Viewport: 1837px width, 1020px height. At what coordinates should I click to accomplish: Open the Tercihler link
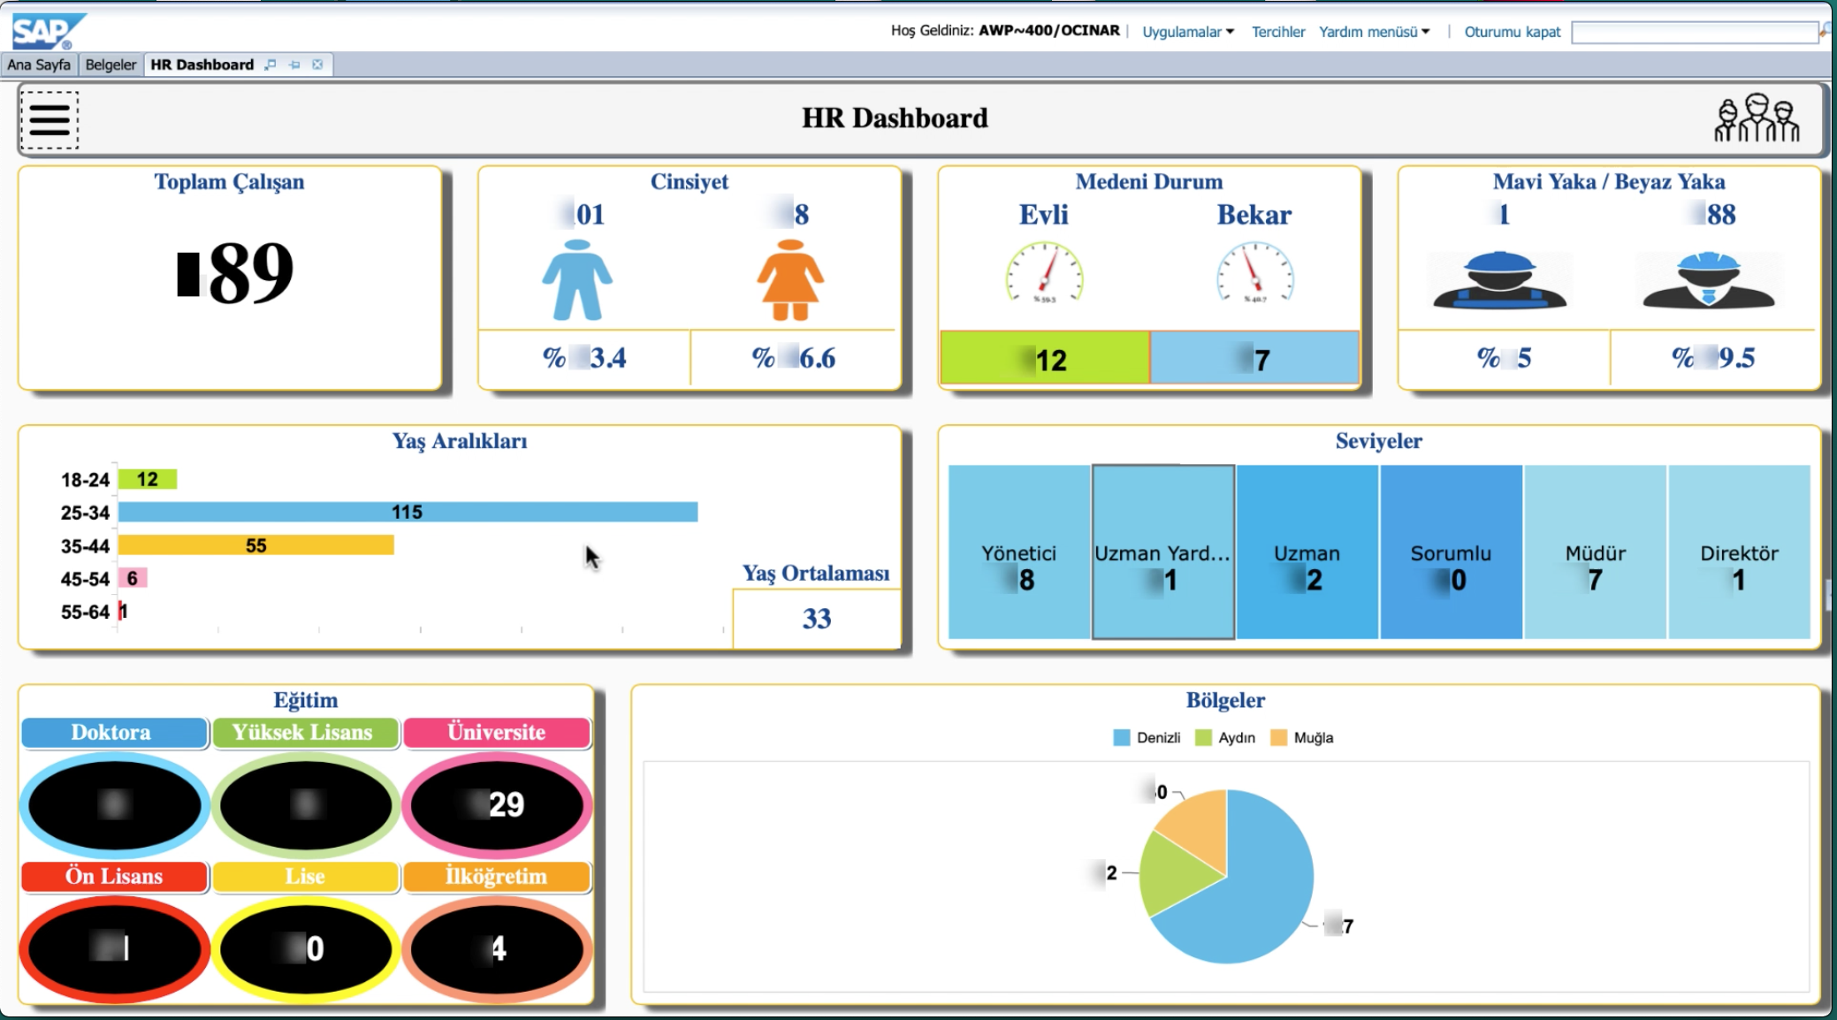tap(1278, 32)
